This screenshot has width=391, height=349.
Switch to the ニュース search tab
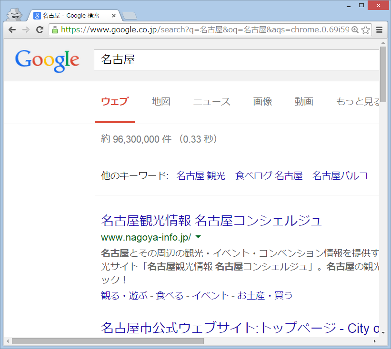[x=211, y=101]
